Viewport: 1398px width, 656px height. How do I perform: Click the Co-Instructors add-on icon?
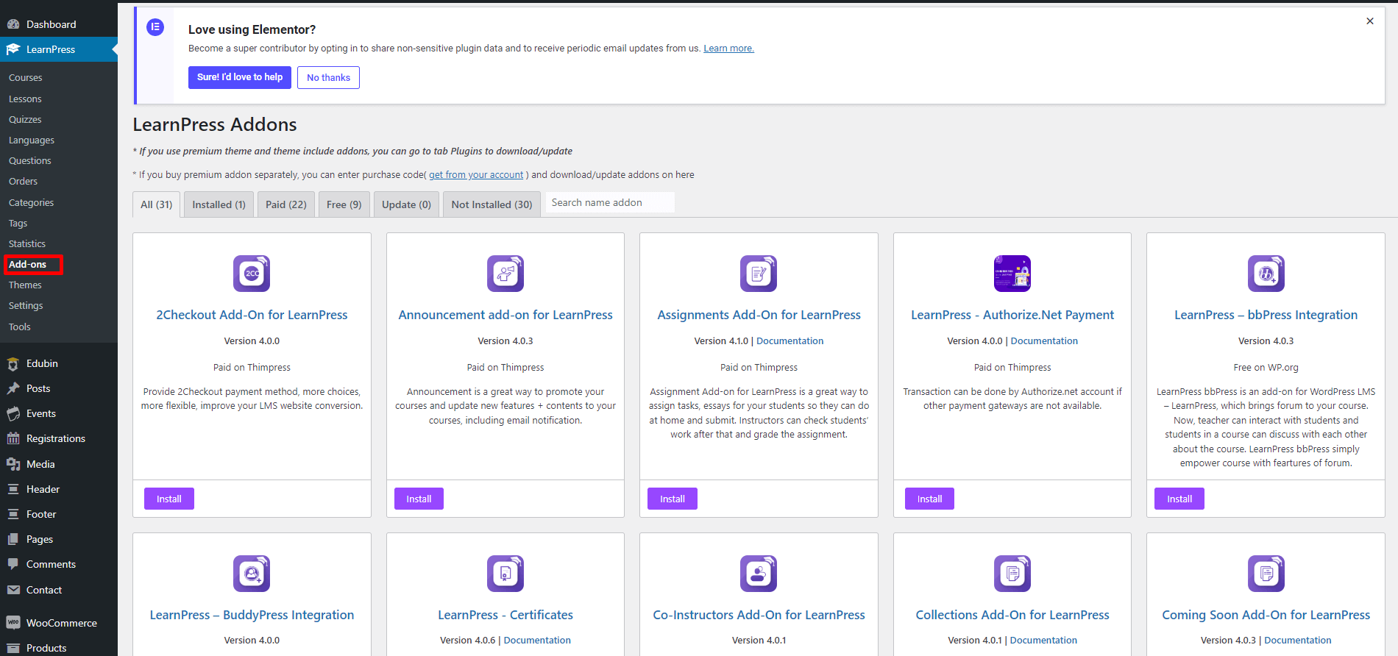(758, 574)
